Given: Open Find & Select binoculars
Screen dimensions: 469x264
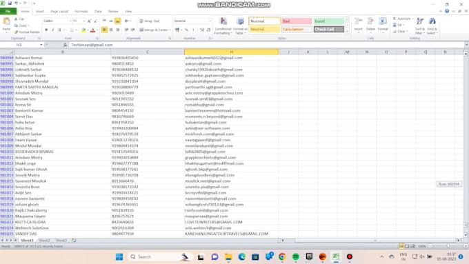Looking at the screenshot, I should tap(432, 26).
